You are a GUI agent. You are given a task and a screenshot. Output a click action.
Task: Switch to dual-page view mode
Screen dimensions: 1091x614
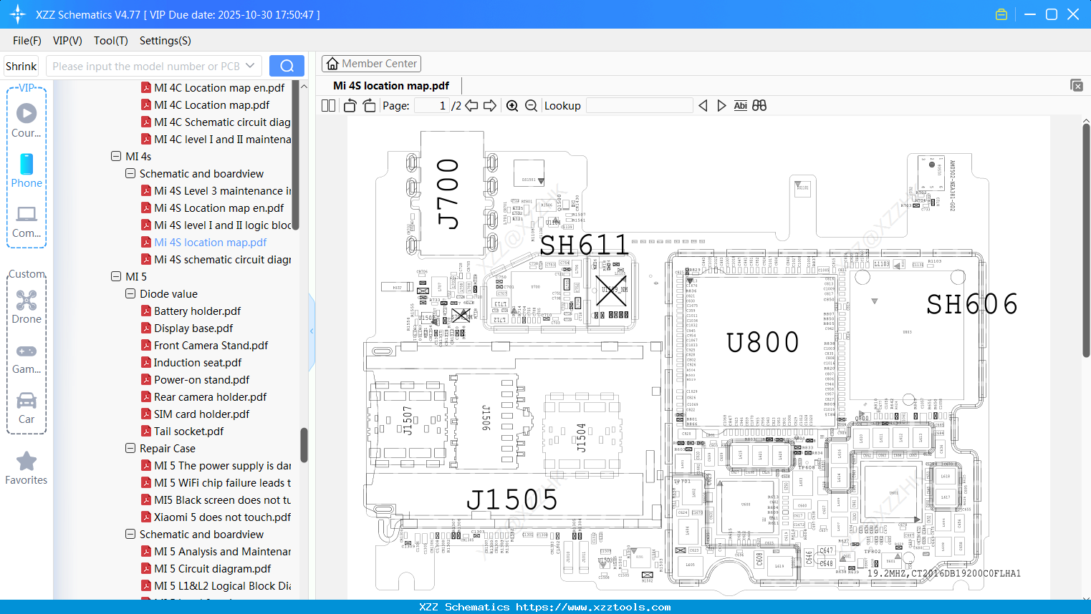pos(327,105)
